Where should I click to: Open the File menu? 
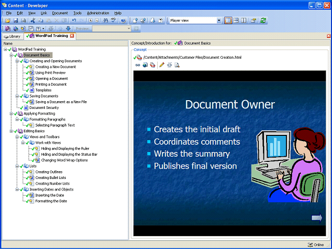coord(9,13)
